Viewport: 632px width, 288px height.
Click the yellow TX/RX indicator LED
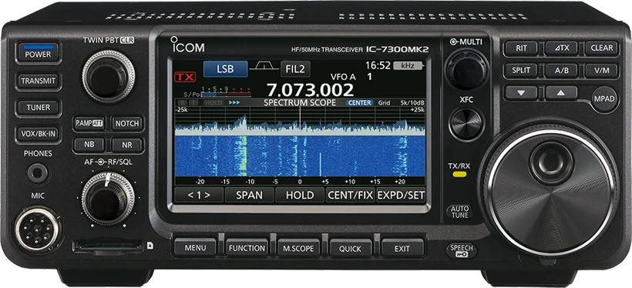(x=459, y=174)
